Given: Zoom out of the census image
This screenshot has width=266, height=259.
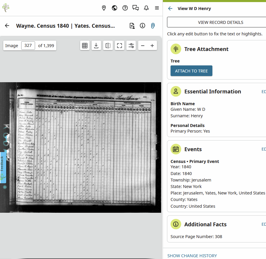Looking at the screenshot, I should (x=143, y=45).
